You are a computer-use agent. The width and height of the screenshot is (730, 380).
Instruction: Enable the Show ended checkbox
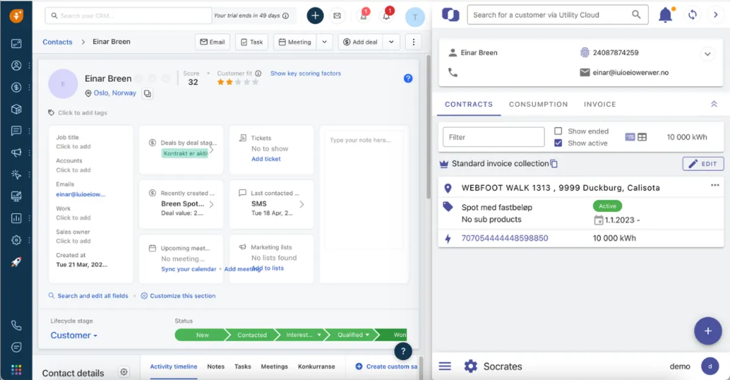558,131
